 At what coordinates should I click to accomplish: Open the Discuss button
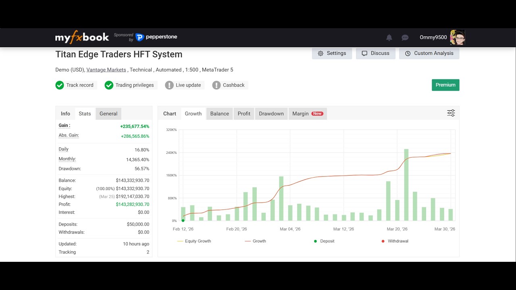[375, 53]
